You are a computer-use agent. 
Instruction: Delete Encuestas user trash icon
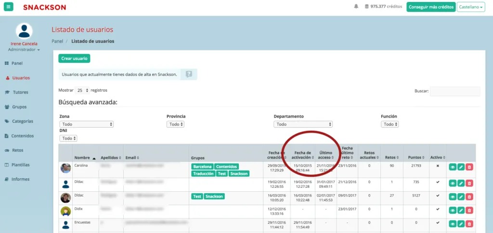coord(469,223)
